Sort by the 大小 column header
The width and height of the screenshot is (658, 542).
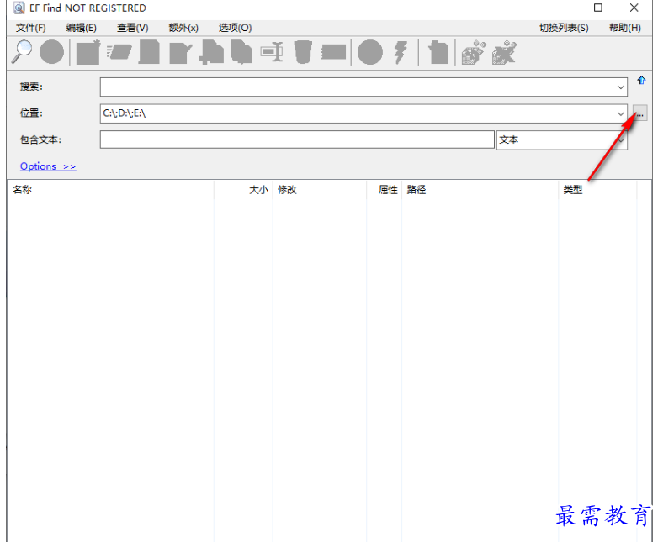tap(243, 189)
